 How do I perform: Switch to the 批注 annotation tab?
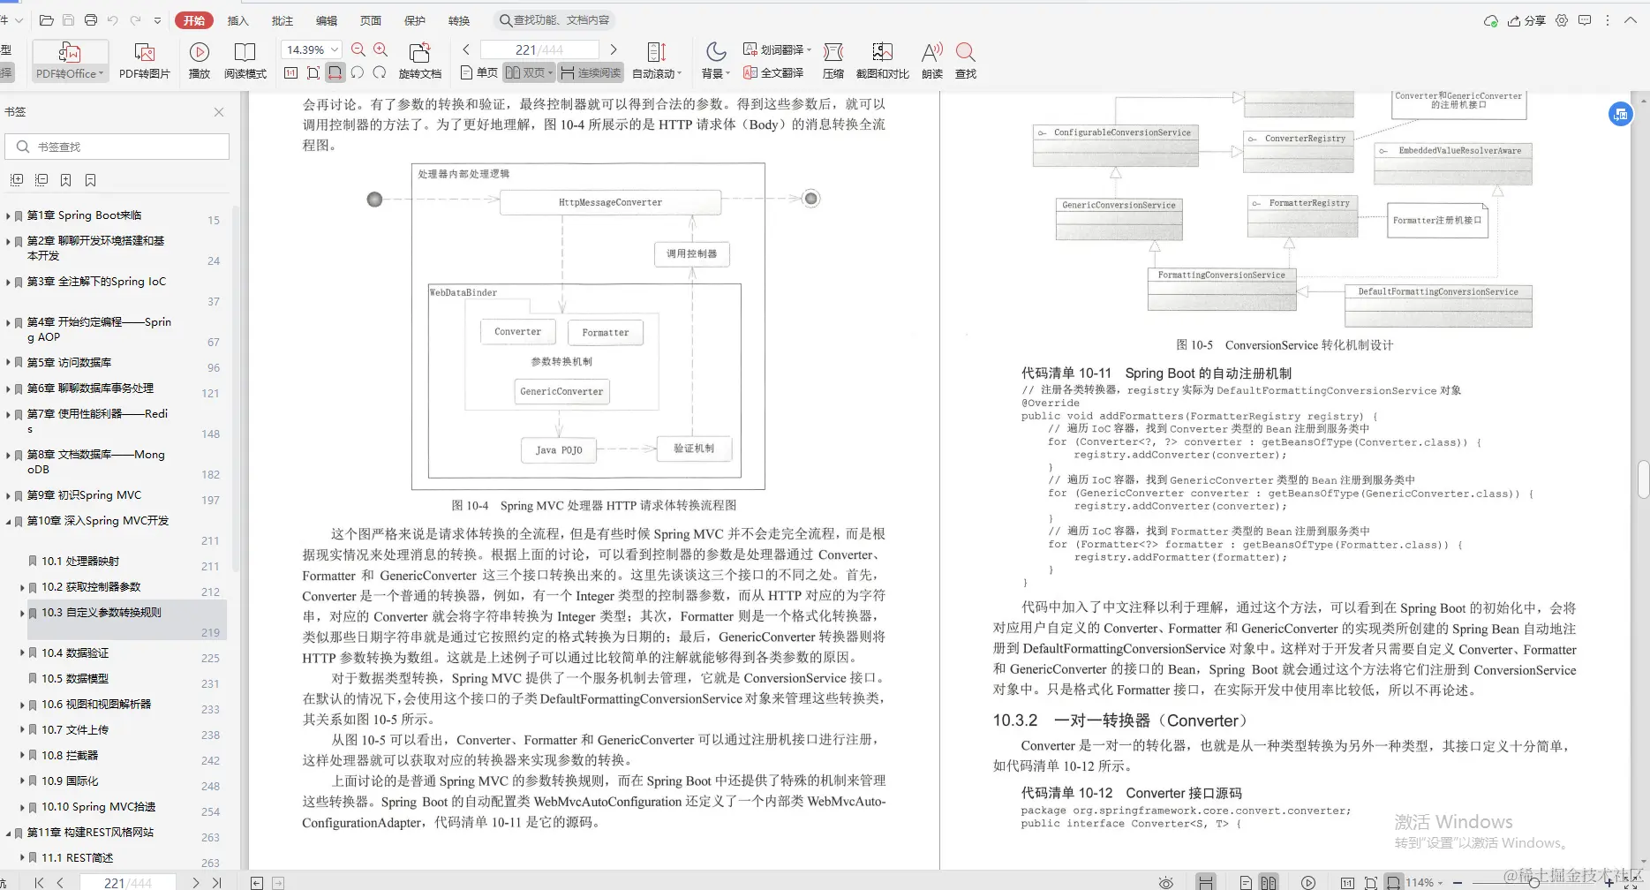pyautogui.click(x=282, y=19)
